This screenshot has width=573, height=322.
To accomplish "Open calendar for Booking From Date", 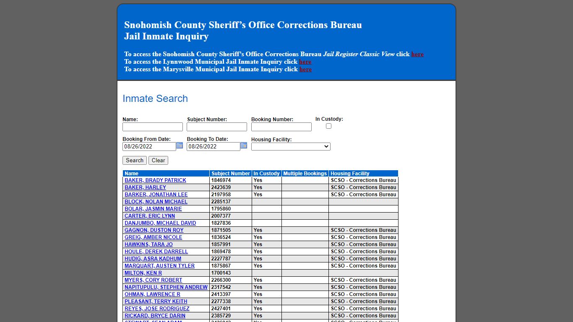I will 180,145.
